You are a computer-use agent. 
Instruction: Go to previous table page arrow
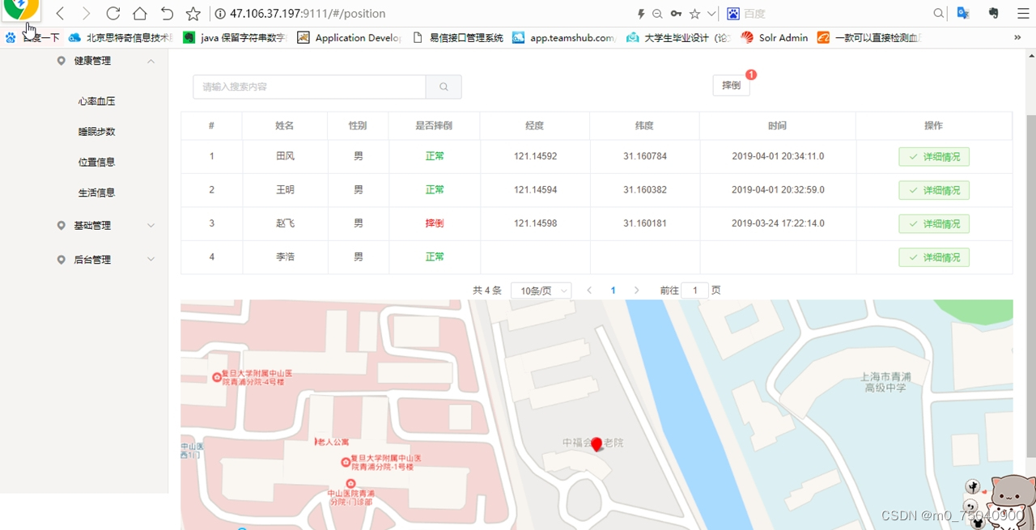(589, 290)
